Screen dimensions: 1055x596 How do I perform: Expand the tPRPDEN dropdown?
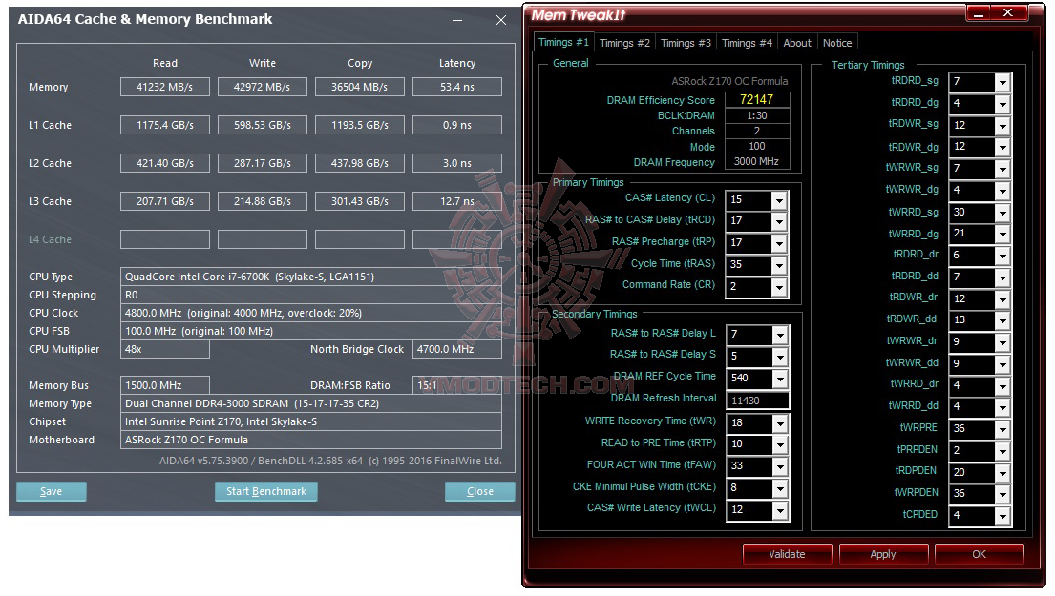(1002, 451)
